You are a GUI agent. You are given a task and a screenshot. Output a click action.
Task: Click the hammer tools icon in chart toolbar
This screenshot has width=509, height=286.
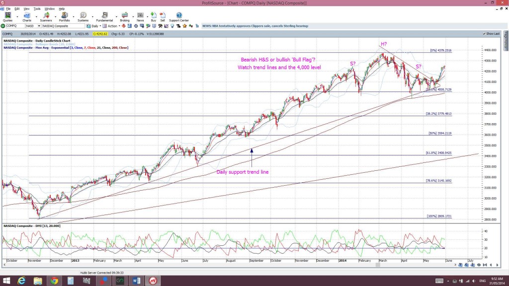(x=160, y=26)
